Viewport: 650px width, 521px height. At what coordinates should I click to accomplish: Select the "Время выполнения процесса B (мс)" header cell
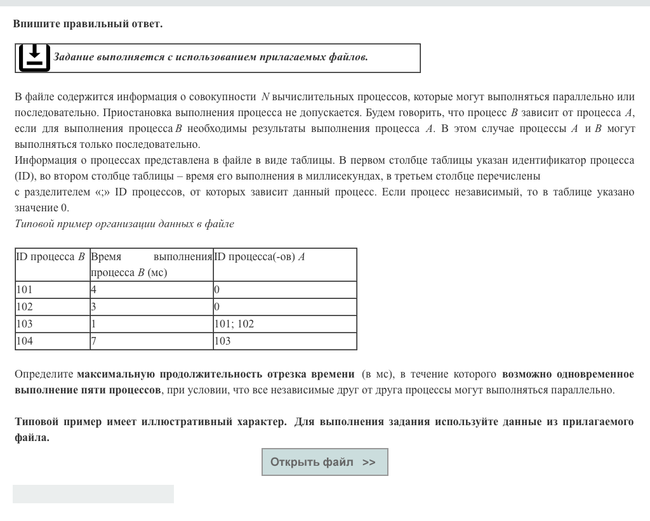151,264
